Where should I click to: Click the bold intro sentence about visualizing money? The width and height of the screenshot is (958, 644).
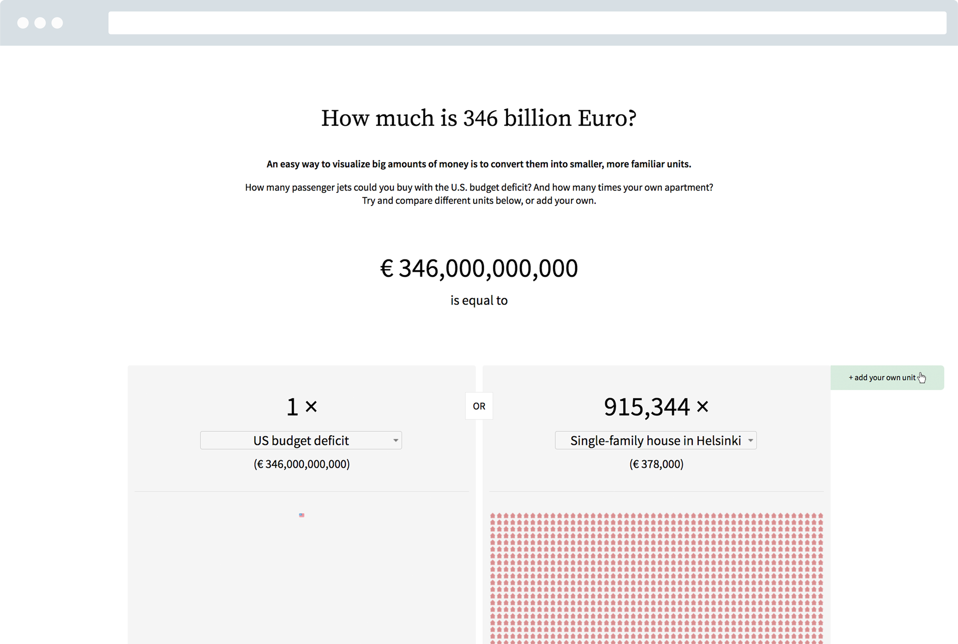coord(479,164)
